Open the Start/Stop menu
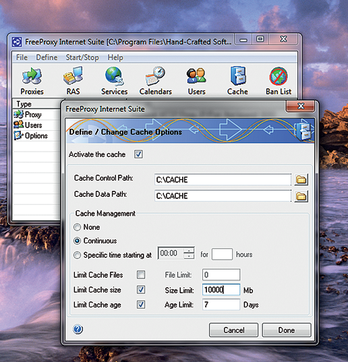 coord(82,57)
